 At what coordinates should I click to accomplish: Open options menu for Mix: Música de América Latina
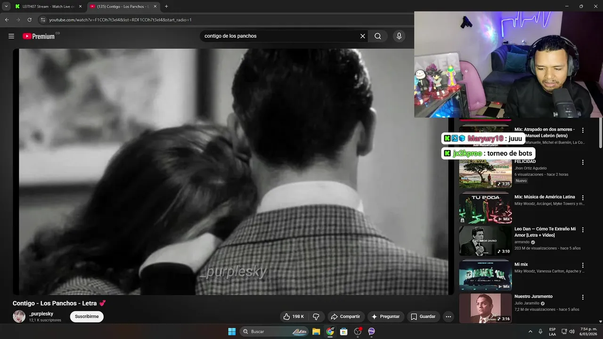(583, 198)
